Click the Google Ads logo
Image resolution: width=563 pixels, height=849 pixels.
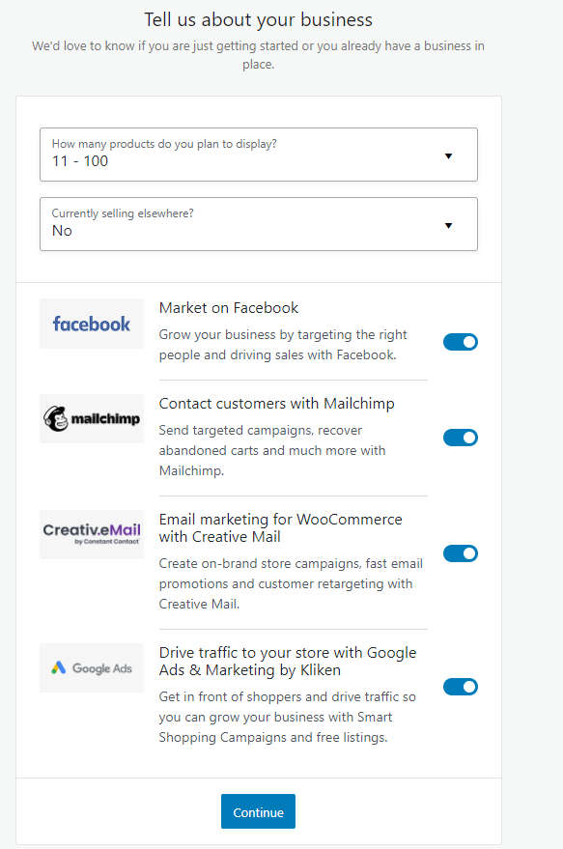(x=91, y=667)
